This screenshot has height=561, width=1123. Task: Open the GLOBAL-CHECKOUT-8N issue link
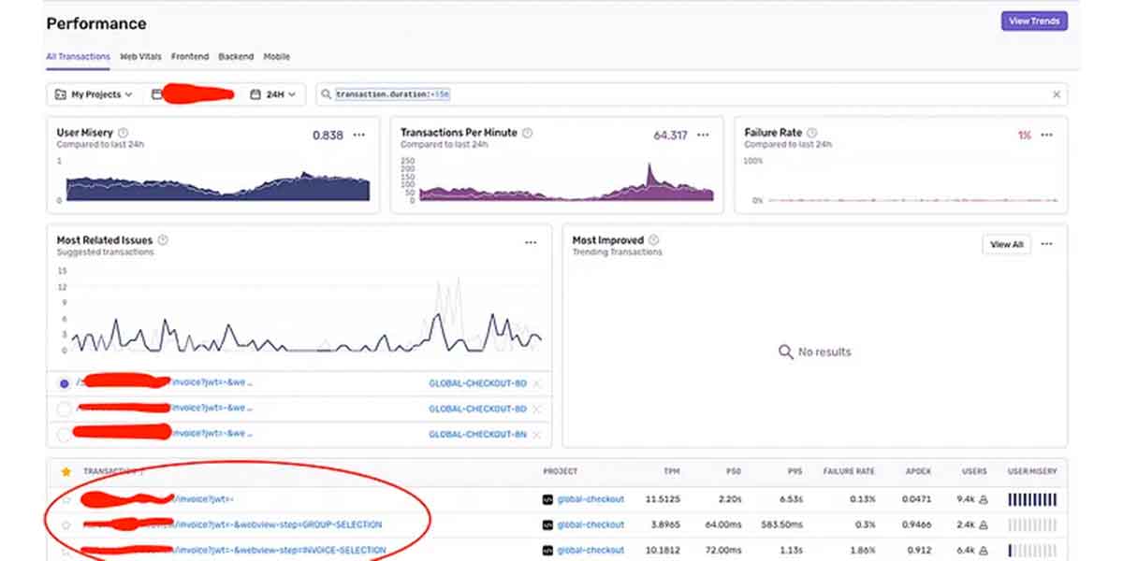pos(478,434)
